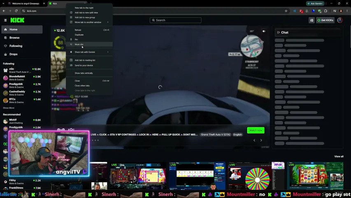Click Show More under Following
The height and width of the screenshot is (198, 351).
point(9,108)
